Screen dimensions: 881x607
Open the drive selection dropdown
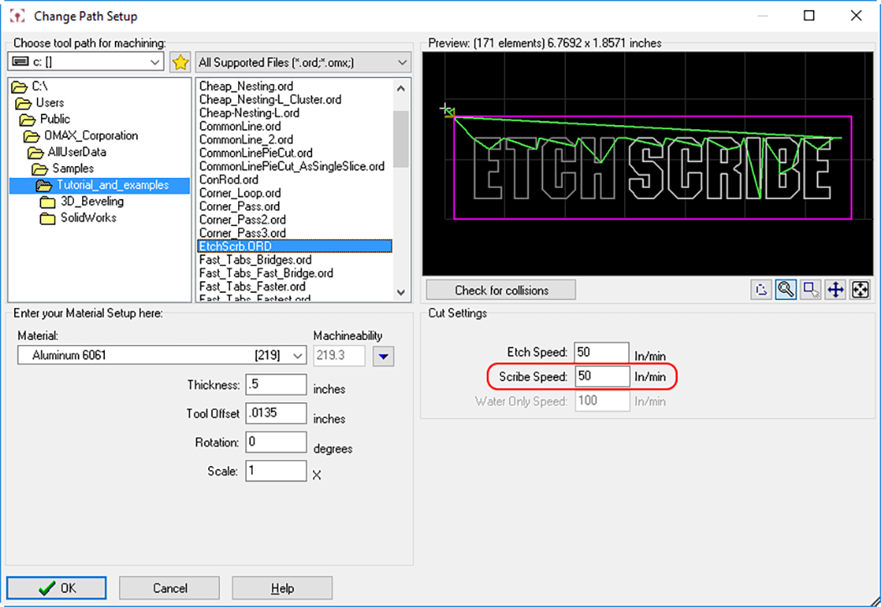coord(154,62)
